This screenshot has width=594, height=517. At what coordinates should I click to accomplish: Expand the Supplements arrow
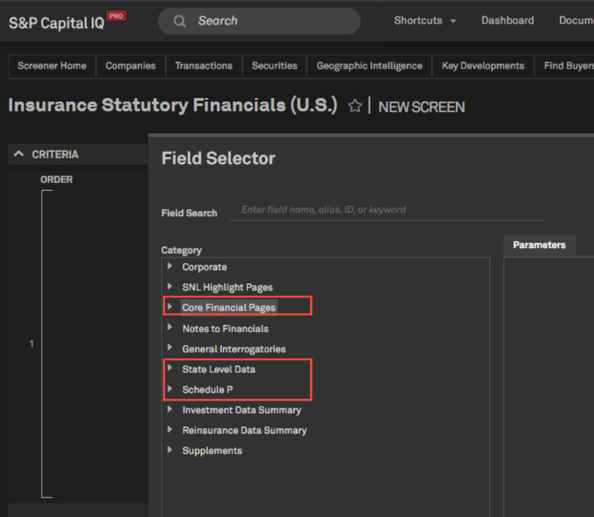click(170, 450)
